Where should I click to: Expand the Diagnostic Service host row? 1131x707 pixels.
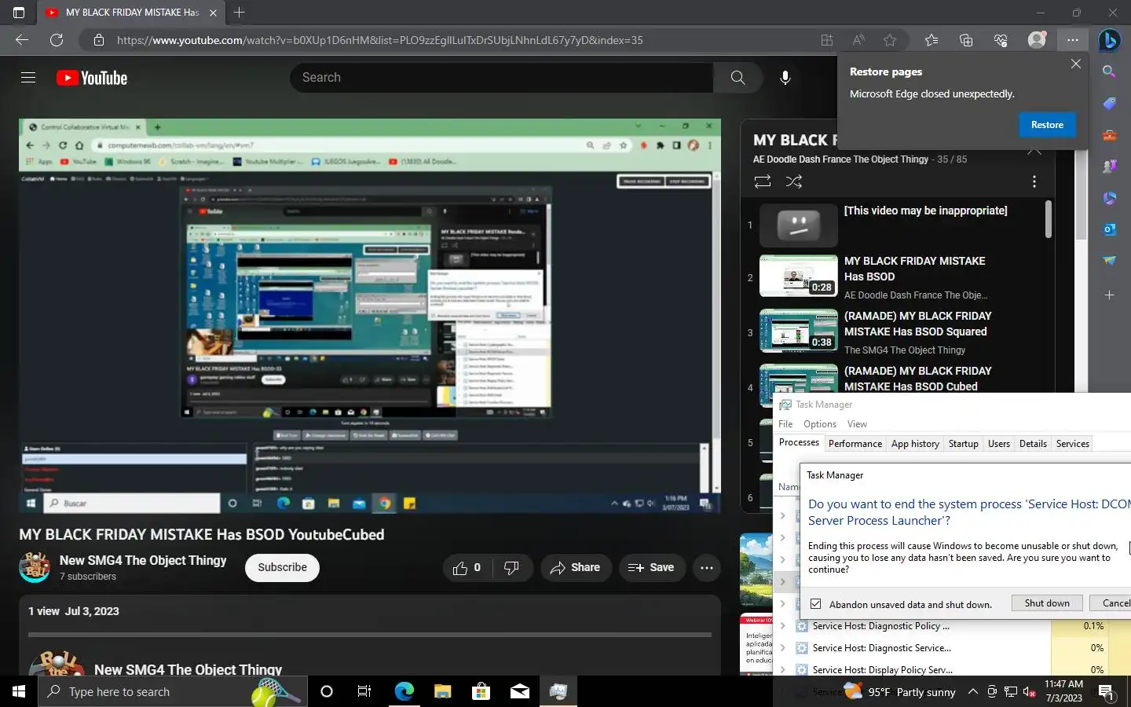click(782, 648)
